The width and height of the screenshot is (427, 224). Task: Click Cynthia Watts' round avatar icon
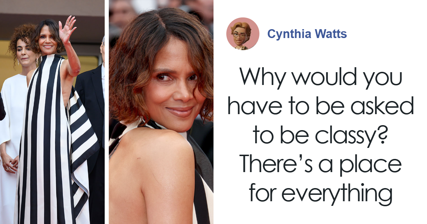(x=243, y=34)
